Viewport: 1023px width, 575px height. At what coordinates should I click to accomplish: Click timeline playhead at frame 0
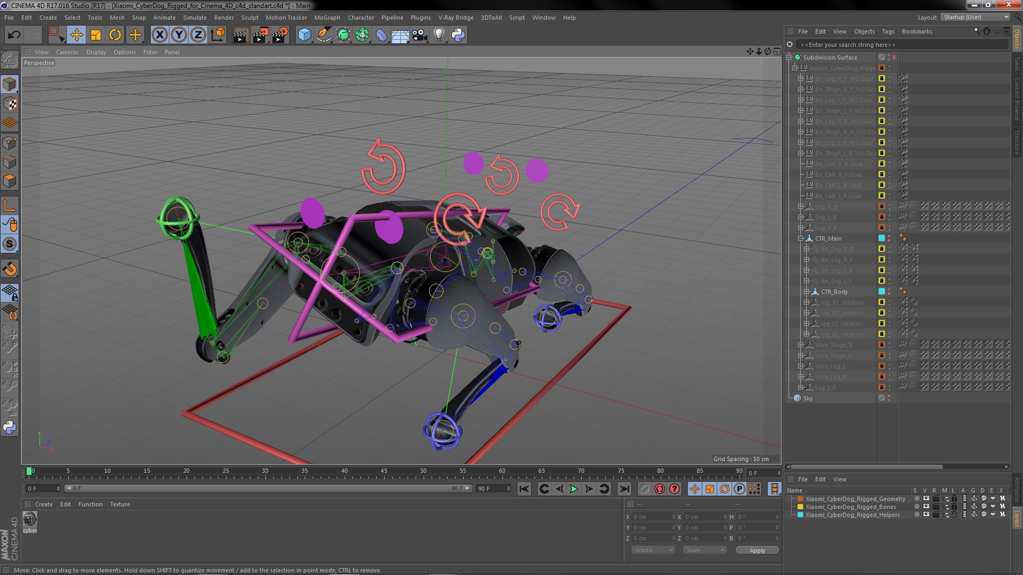click(x=29, y=471)
